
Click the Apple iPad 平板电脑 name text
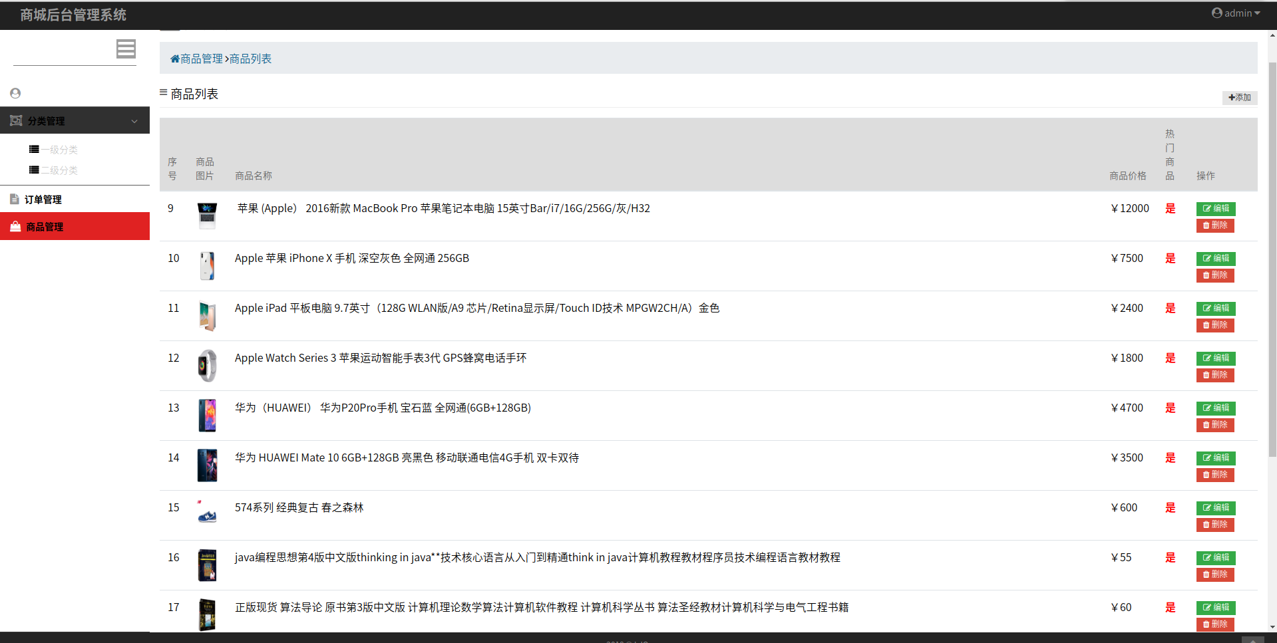(477, 309)
